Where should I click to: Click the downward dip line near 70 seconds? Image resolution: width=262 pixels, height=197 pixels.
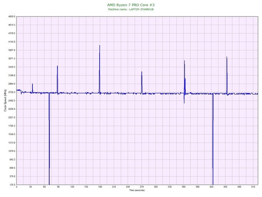coord(49,139)
